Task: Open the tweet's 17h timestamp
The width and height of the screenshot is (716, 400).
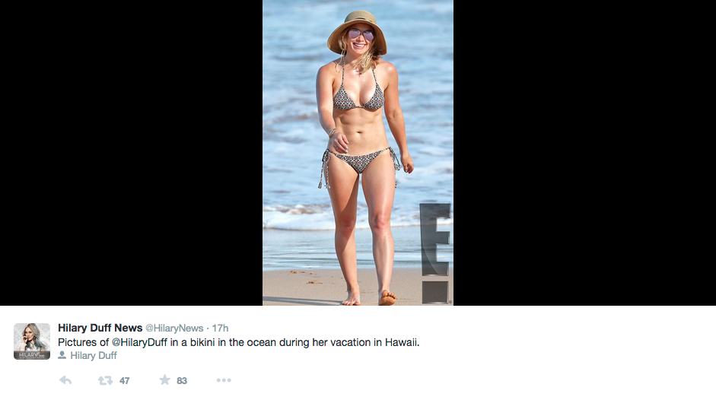Action: pos(220,329)
